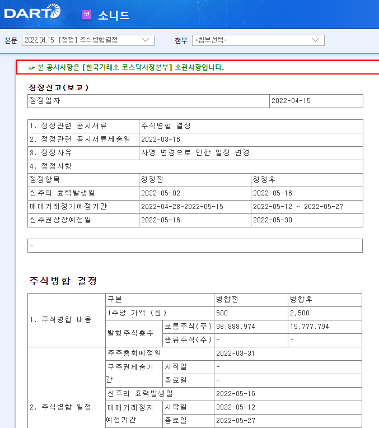The height and width of the screenshot is (428, 379).
Task: Click the 본문 label
Action: click(11, 41)
